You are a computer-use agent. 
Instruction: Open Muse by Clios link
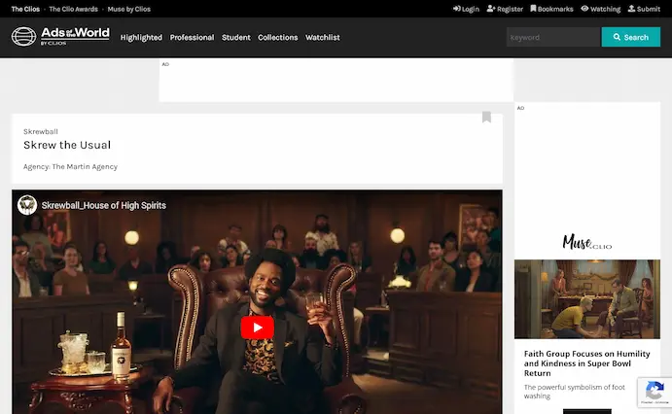(x=129, y=9)
